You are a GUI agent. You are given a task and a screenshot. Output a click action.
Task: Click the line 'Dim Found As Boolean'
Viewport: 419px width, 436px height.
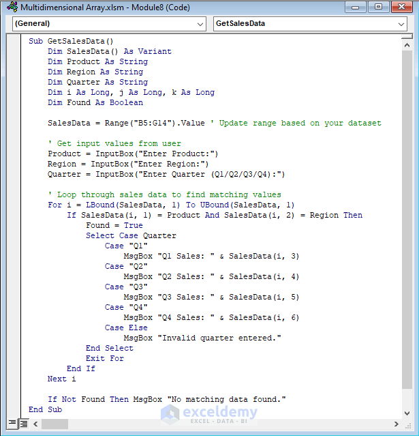click(95, 102)
